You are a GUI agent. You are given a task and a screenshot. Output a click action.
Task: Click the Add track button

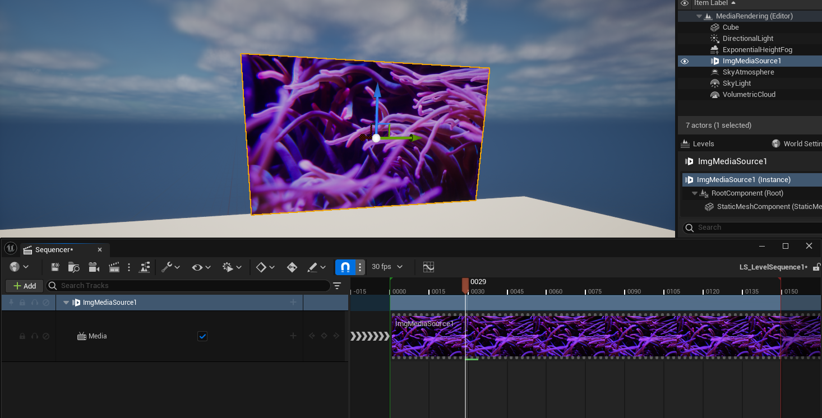[x=25, y=286]
